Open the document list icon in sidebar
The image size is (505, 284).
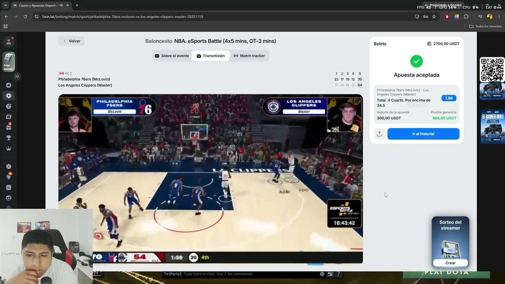pos(9,187)
